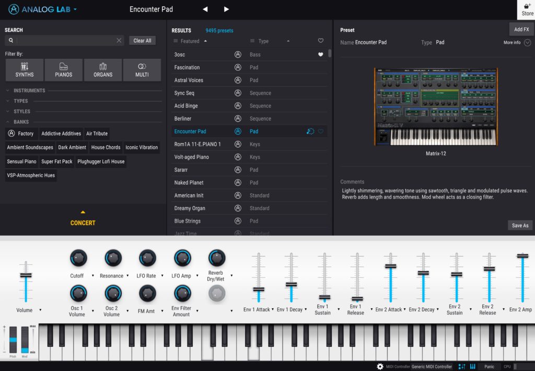Click the FM Amt knob
Viewport: 535px width, 371px height.
click(147, 294)
